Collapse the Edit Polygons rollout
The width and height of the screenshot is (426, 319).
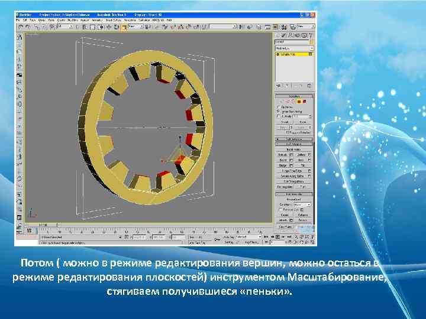pos(293,144)
